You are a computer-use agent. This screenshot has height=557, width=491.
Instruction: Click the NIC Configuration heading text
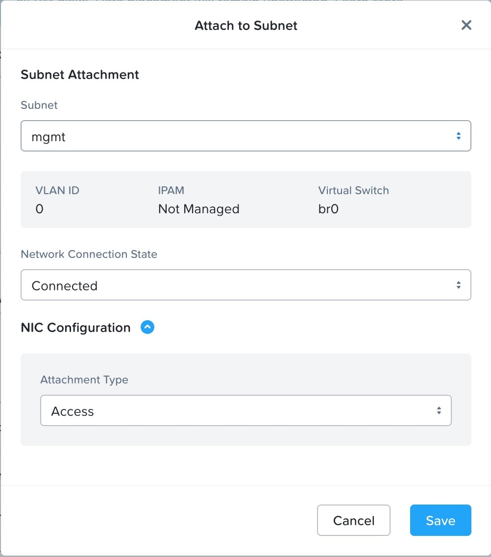[x=76, y=328]
